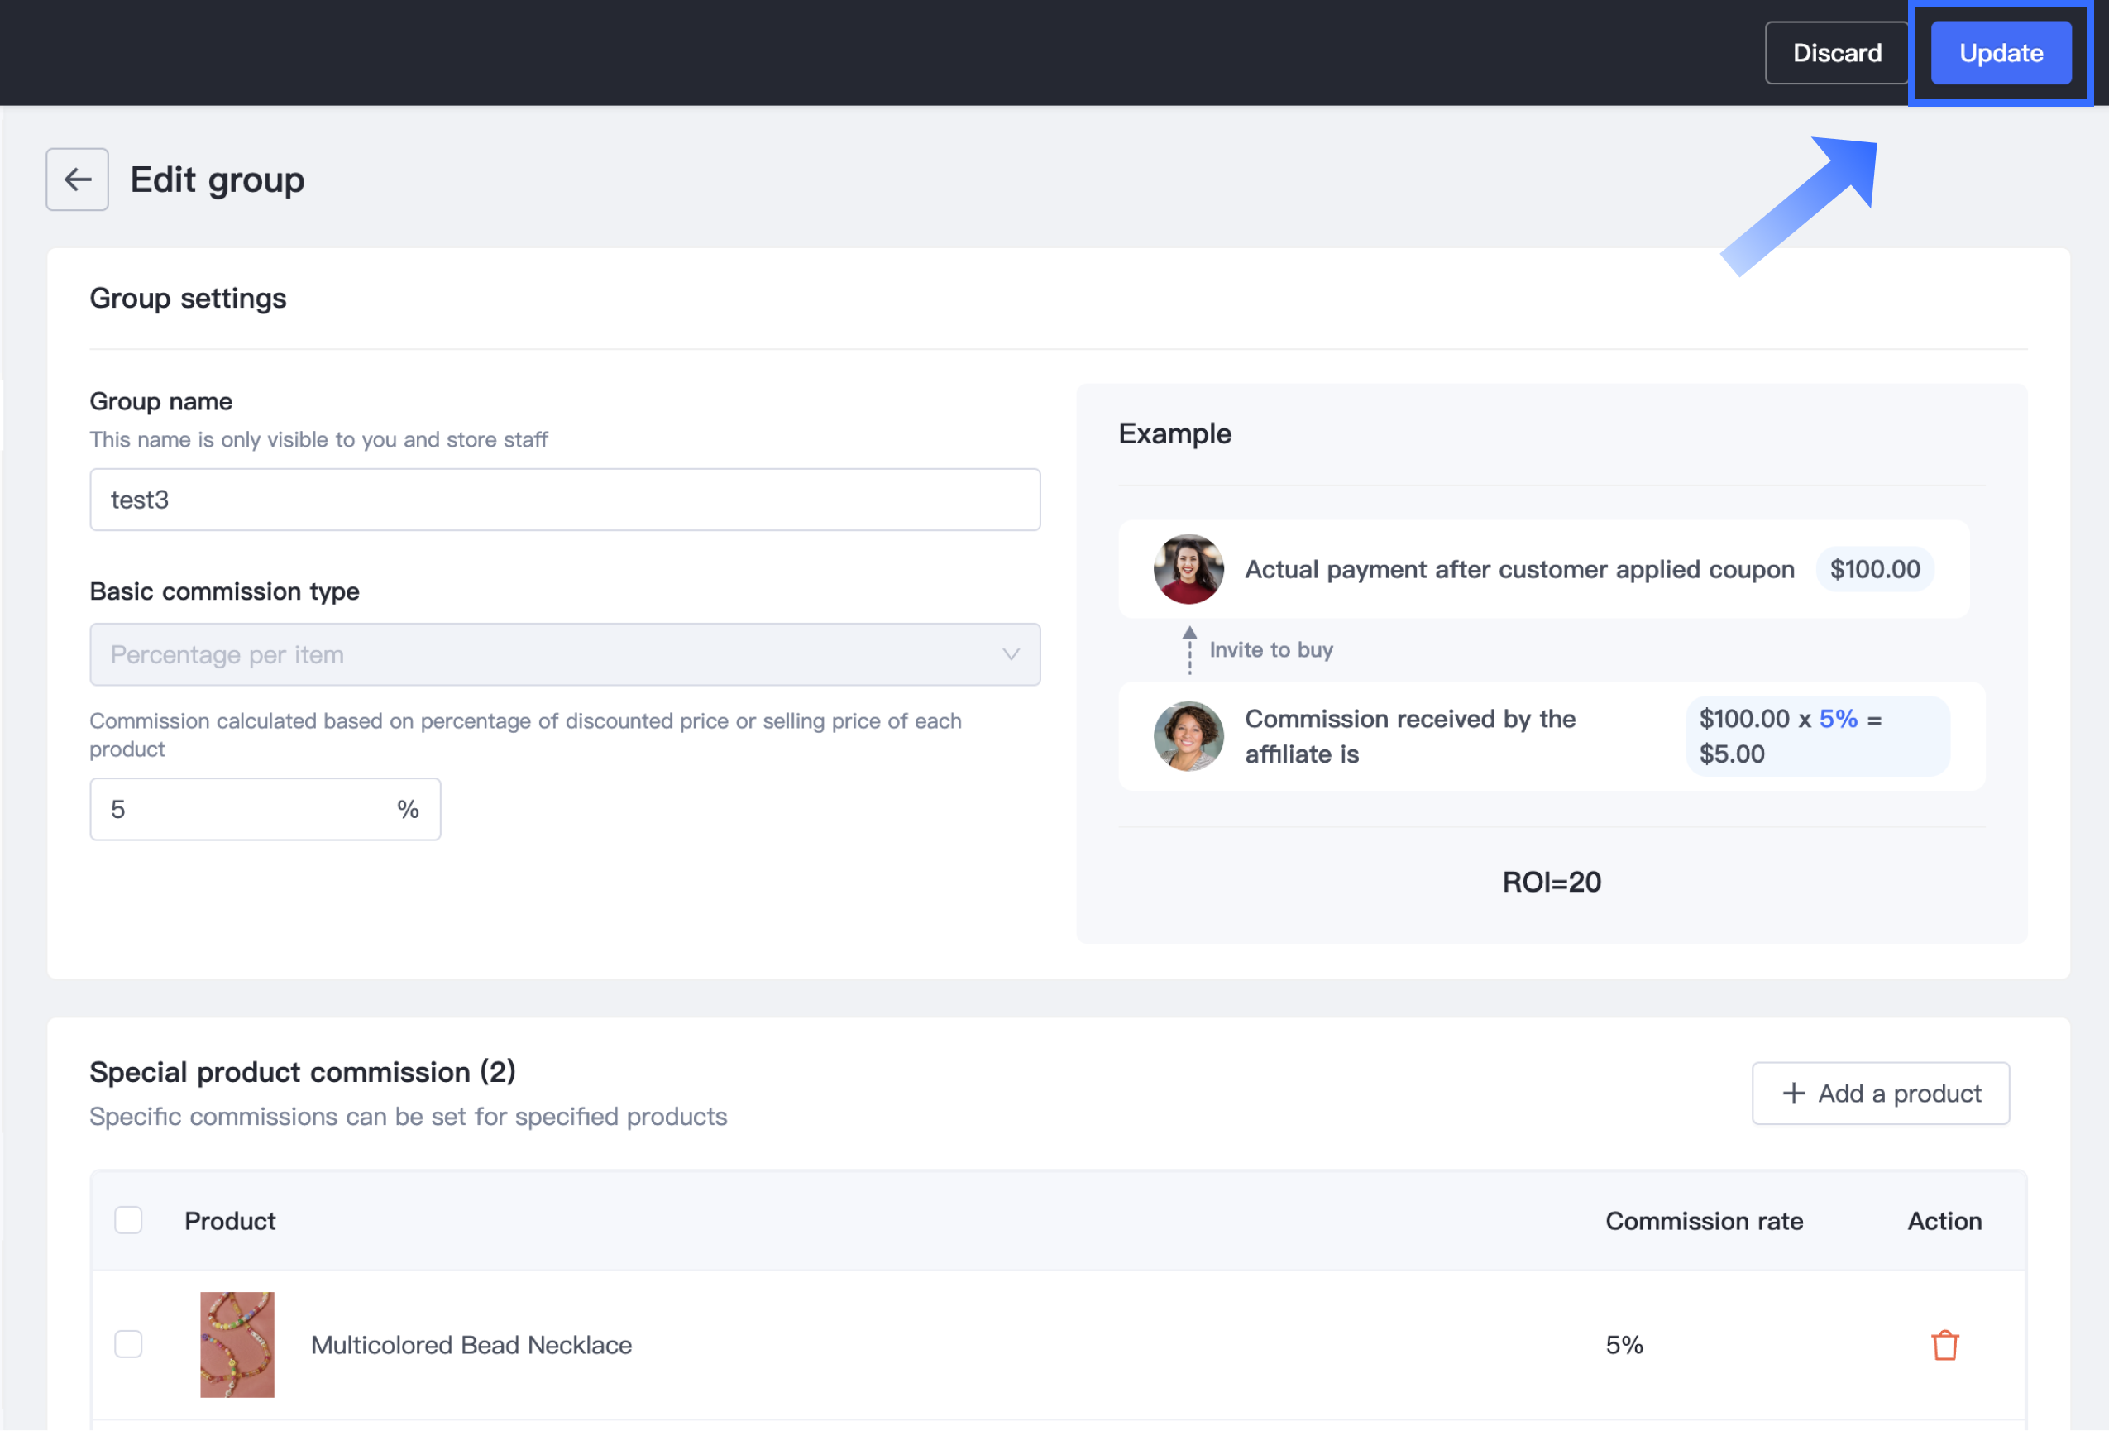Open the Basic commission type dropdown
The height and width of the screenshot is (1431, 2109).
click(563, 654)
